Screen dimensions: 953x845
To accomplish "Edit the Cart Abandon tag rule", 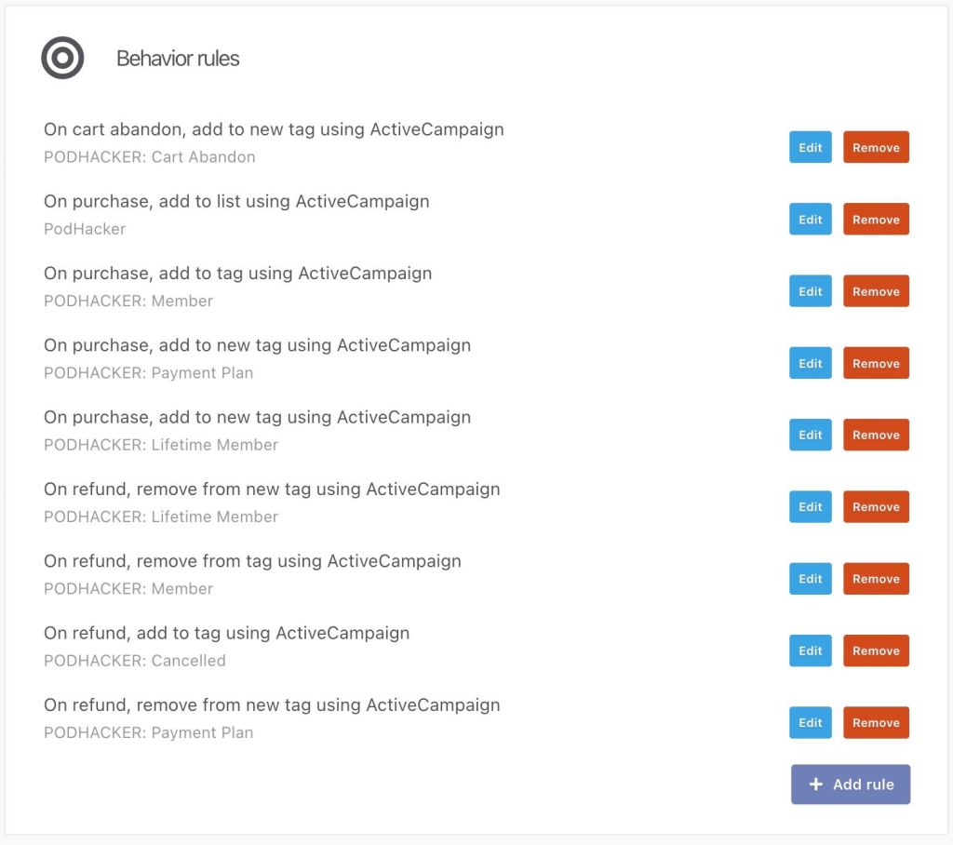I will [x=810, y=147].
